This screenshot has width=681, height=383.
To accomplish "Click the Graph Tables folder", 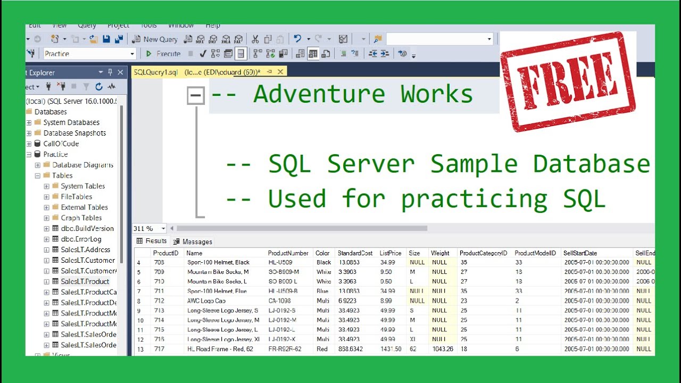I will point(81,218).
